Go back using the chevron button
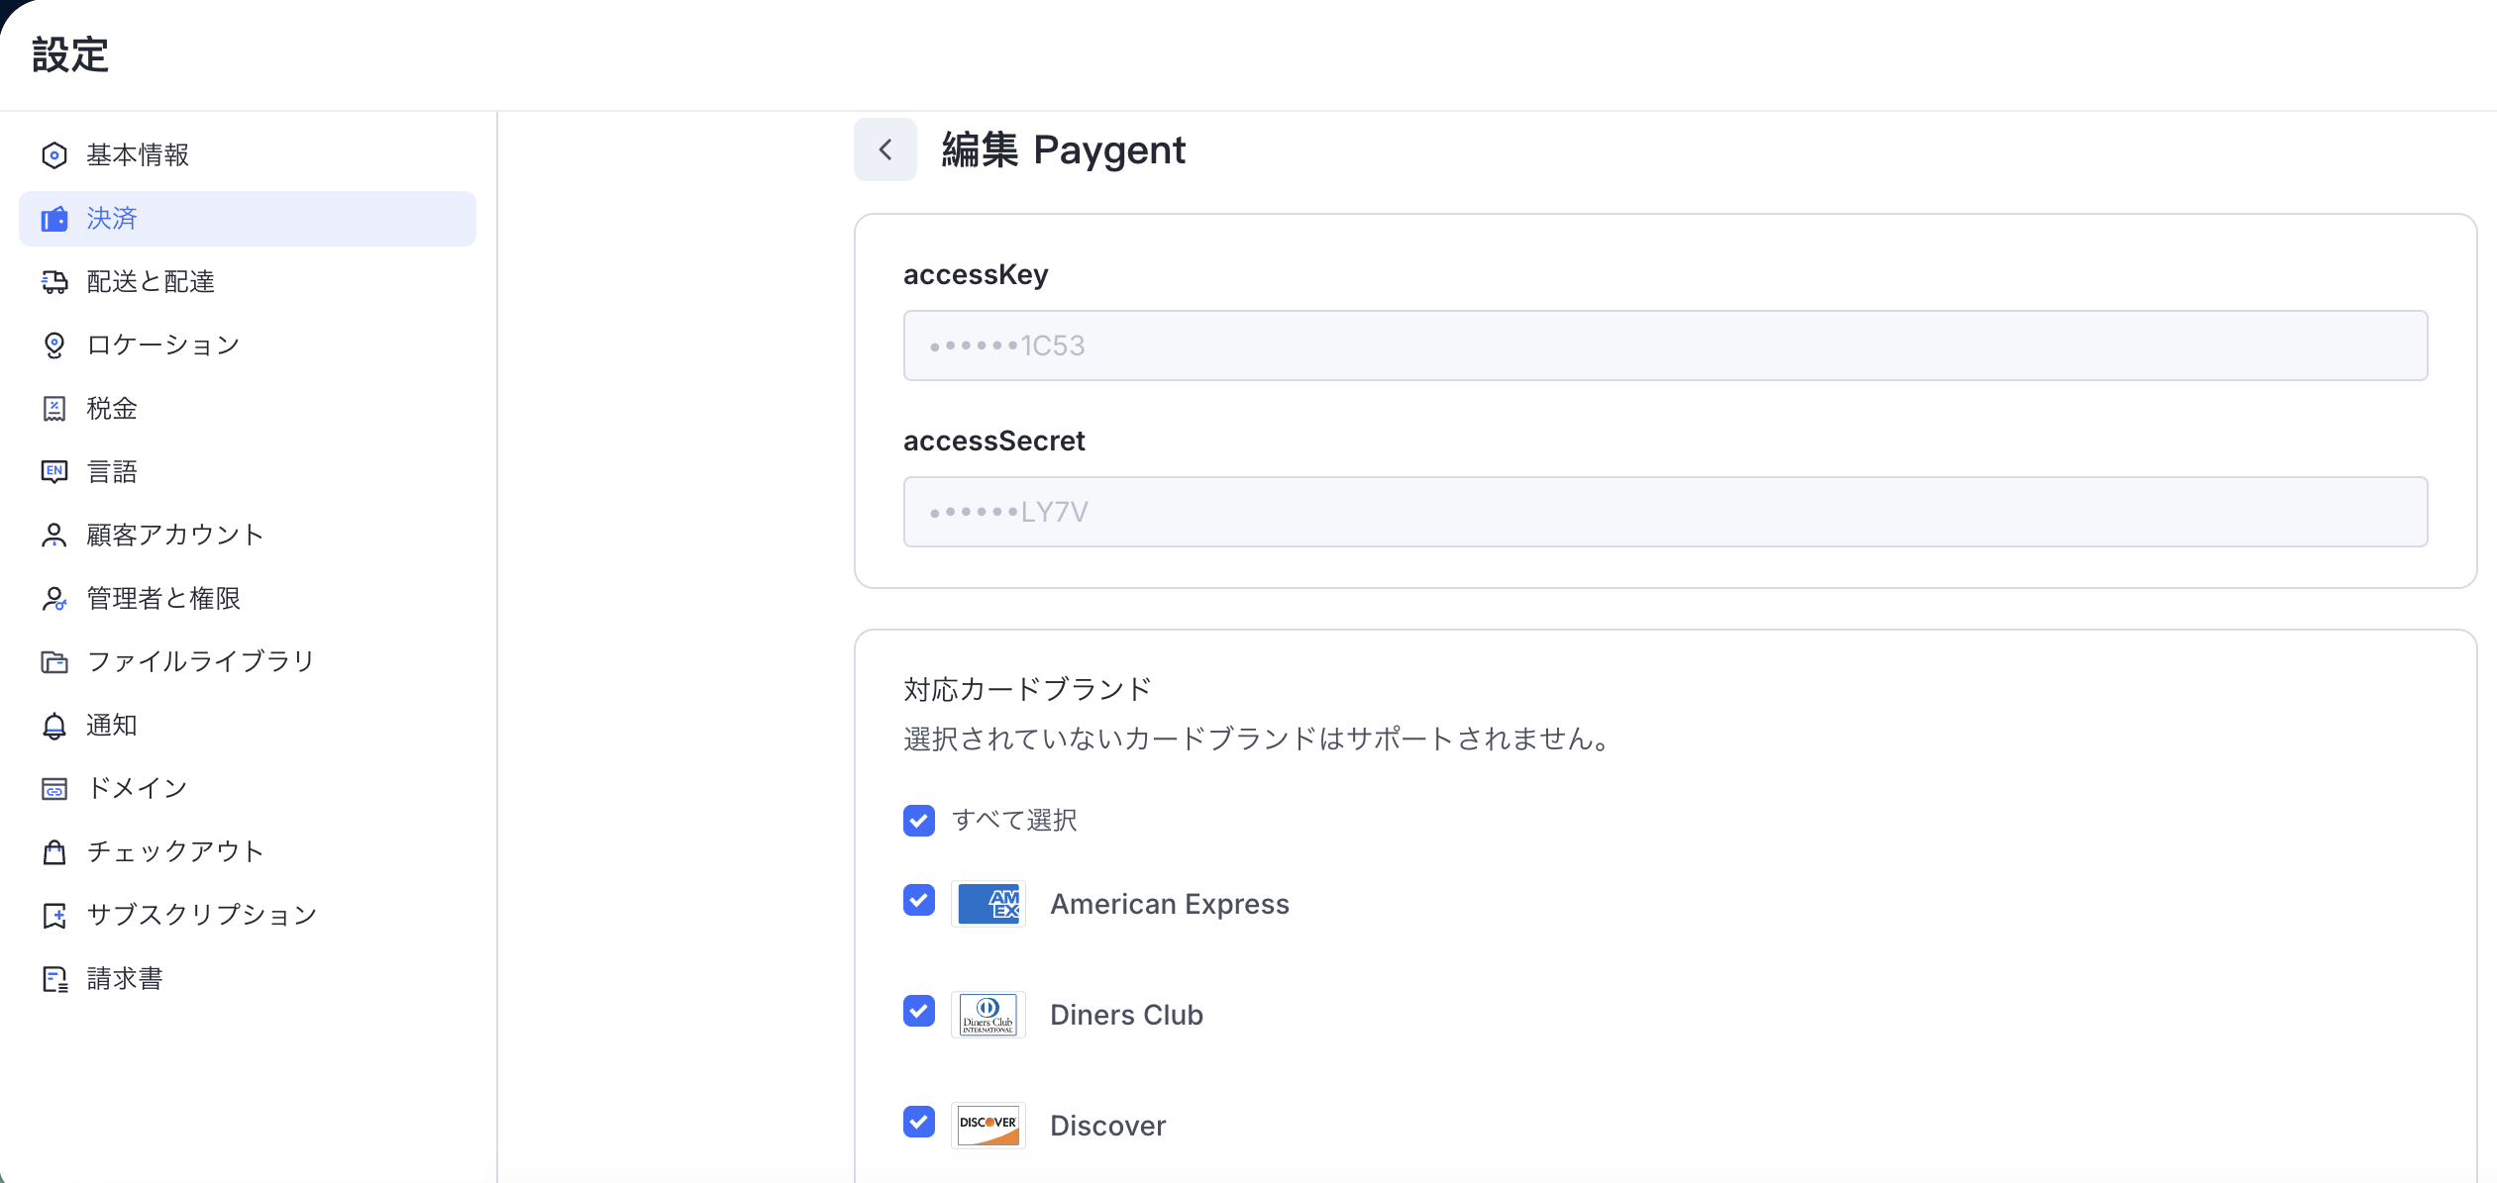The width and height of the screenshot is (2497, 1183). click(x=885, y=150)
